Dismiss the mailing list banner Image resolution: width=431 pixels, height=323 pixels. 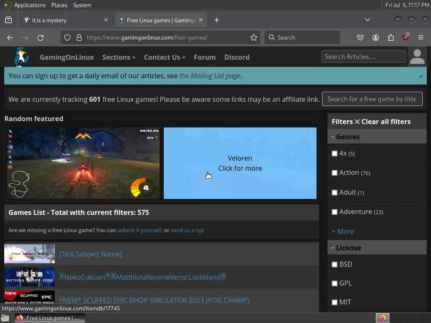pos(421,77)
